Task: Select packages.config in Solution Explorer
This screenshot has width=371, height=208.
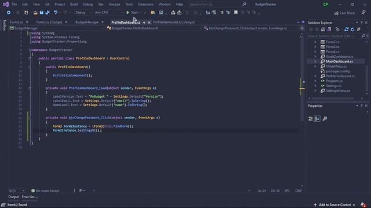Action: (x=337, y=71)
